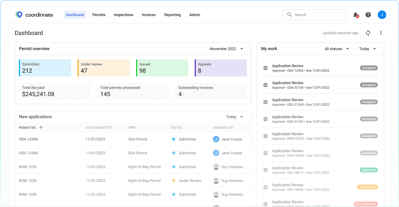Click clipboard icon for ODA 21442 task
399x207 pixels.
click(x=265, y=119)
